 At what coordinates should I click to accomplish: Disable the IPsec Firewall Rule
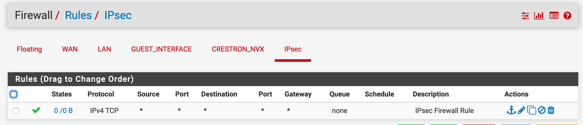click(x=542, y=110)
